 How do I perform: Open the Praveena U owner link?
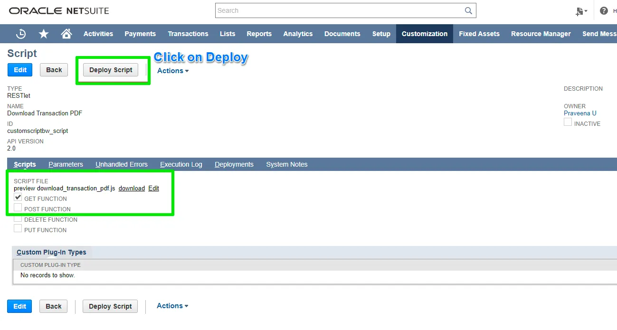coord(580,113)
